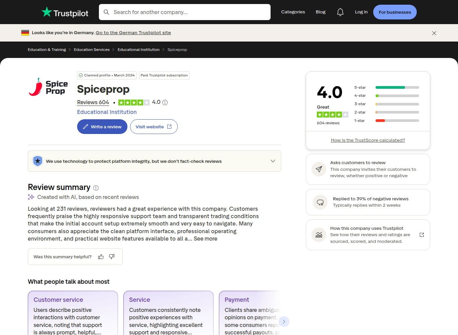Click the Spiceprop chili logo
This screenshot has height=335, width=458.
[x=48, y=87]
